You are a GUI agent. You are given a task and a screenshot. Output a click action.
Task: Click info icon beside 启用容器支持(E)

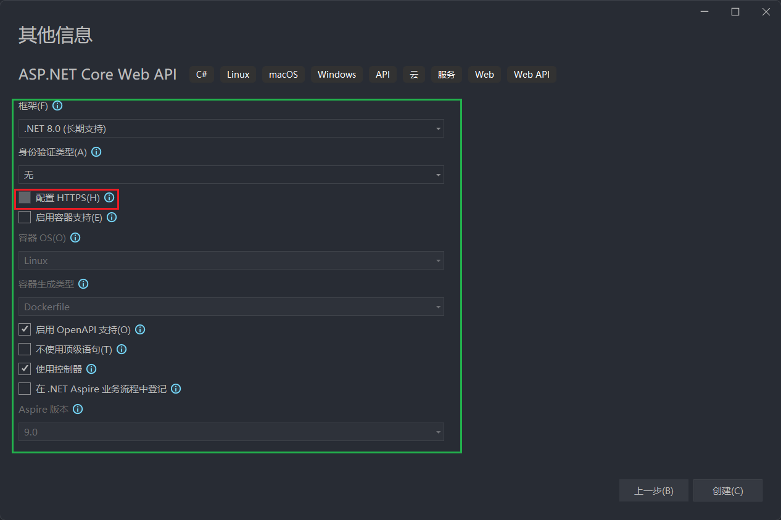[112, 218]
